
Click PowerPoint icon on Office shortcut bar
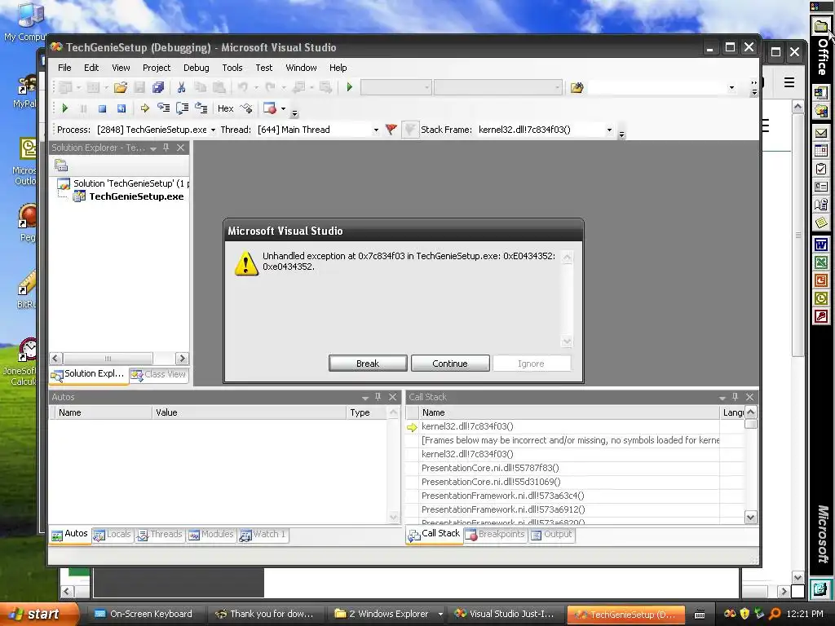[x=821, y=280]
